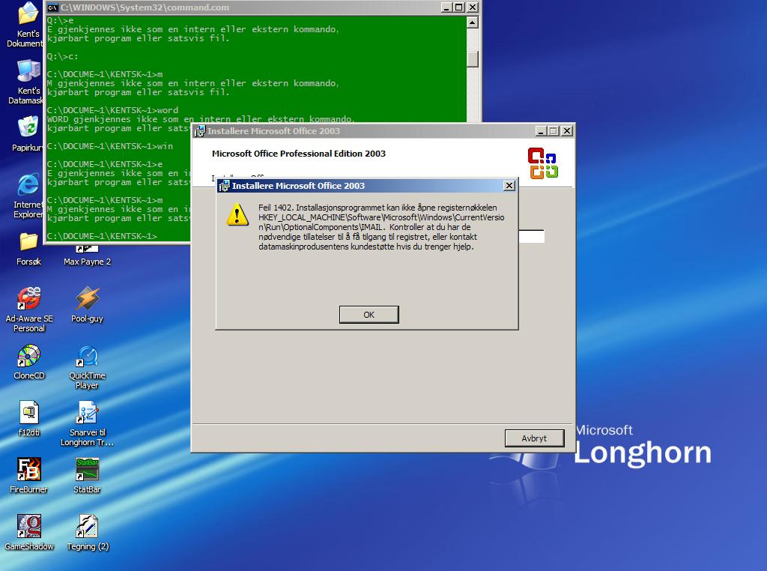
Task: Click the 'Feil 1402' error message text
Action: pyautogui.click(x=381, y=227)
